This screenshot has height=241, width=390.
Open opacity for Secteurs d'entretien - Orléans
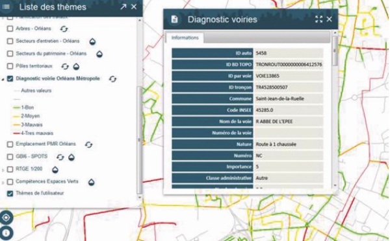point(92,41)
